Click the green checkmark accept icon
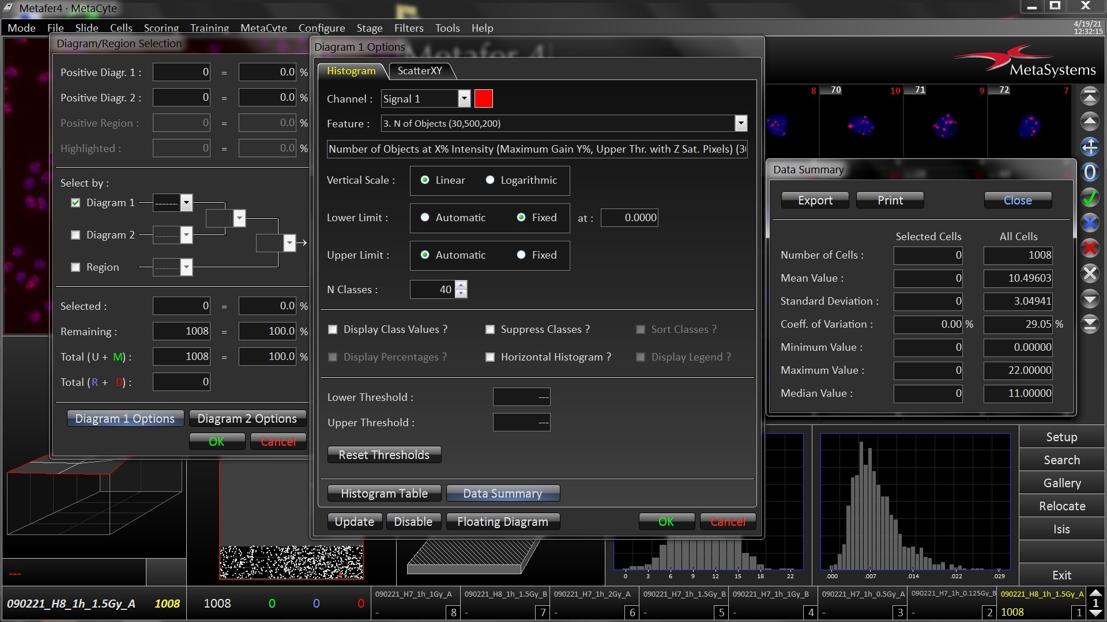The height and width of the screenshot is (622, 1107). point(1089,198)
